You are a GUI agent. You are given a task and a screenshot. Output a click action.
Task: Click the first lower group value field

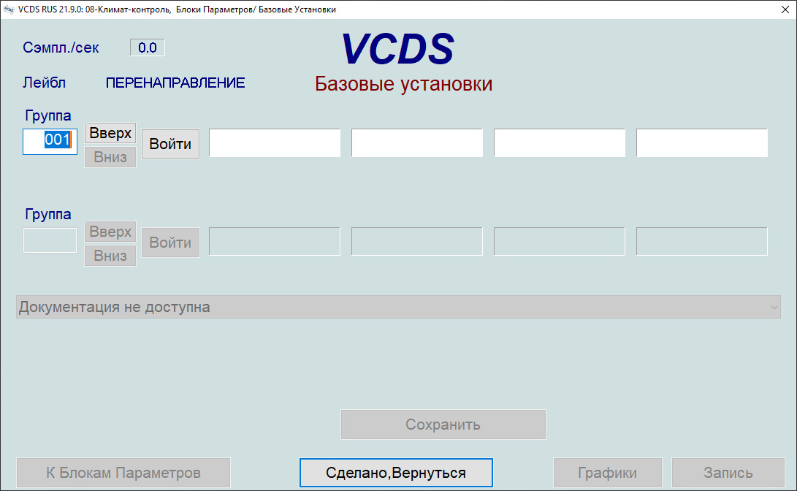tap(275, 241)
